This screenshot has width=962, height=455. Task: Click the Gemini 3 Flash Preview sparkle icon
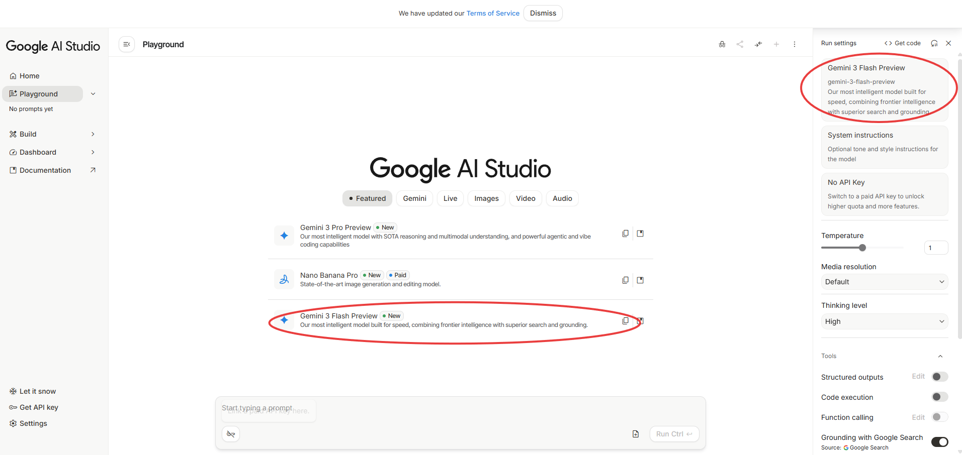(x=284, y=320)
